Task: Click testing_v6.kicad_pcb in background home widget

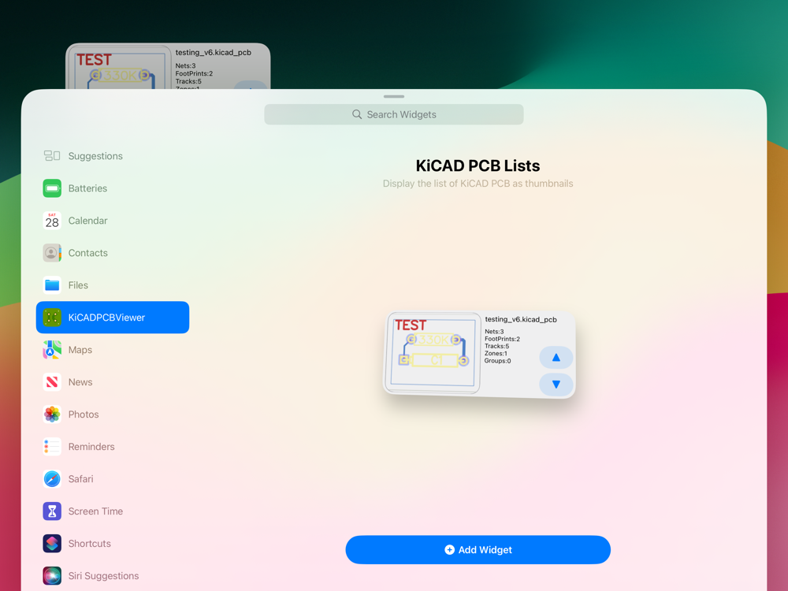Action: pyautogui.click(x=213, y=52)
